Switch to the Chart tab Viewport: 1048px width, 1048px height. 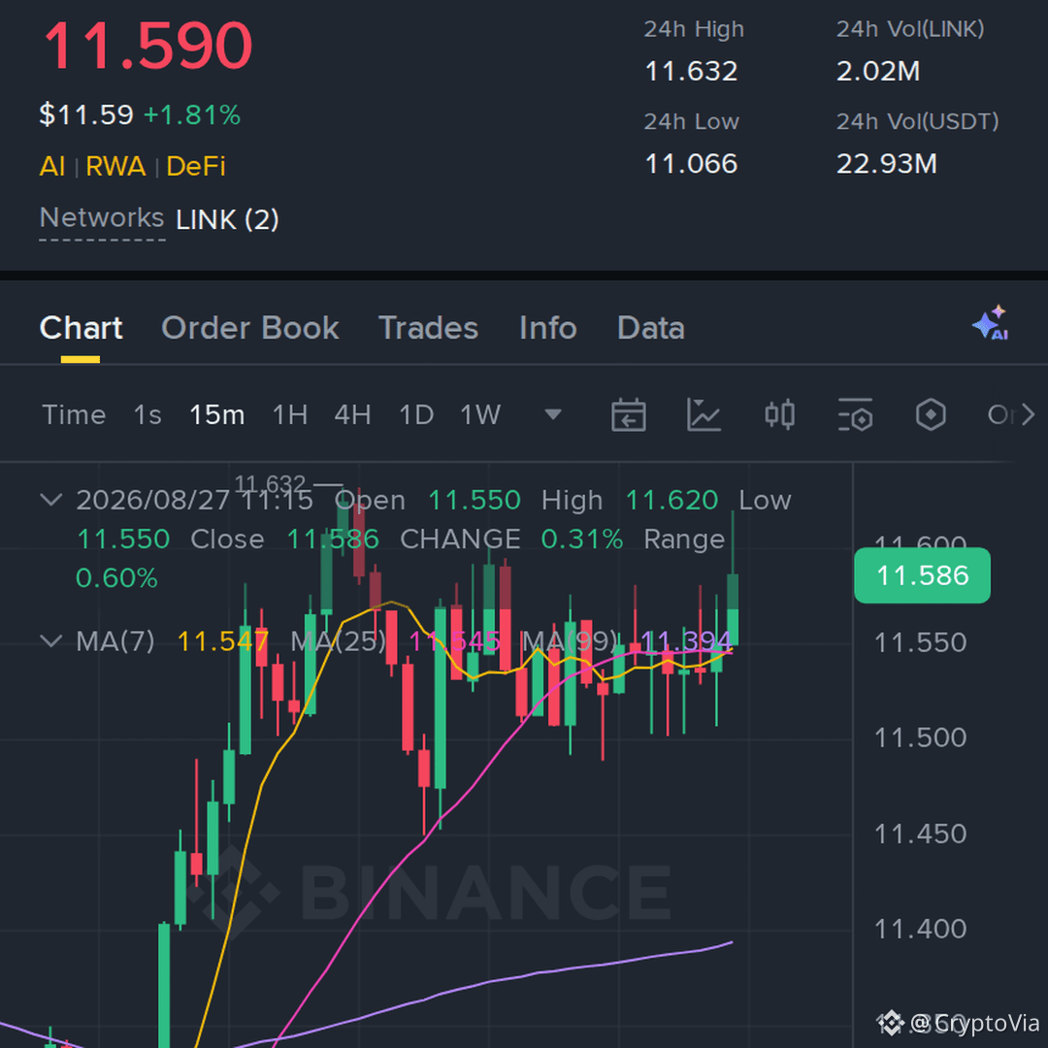tap(81, 328)
